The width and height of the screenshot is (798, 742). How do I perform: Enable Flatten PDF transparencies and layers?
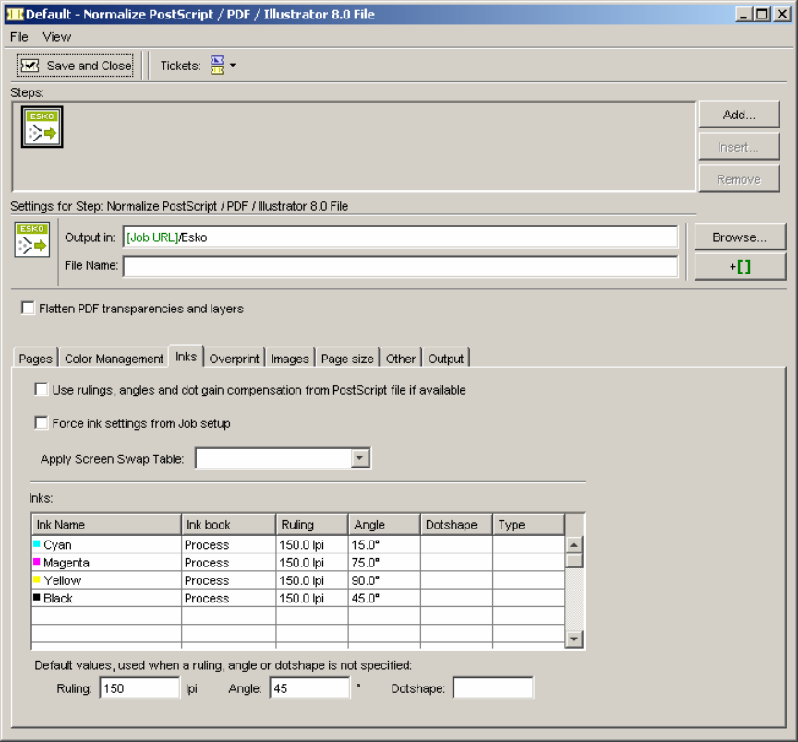28,309
